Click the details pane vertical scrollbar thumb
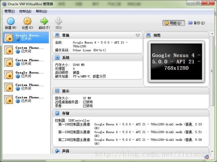Image resolution: width=217 pixels, height=162 pixels. 212,71
